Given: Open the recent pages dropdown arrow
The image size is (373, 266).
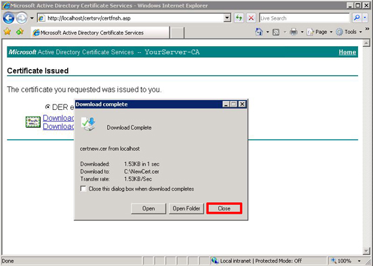Looking at the screenshot, I should click(x=32, y=18).
